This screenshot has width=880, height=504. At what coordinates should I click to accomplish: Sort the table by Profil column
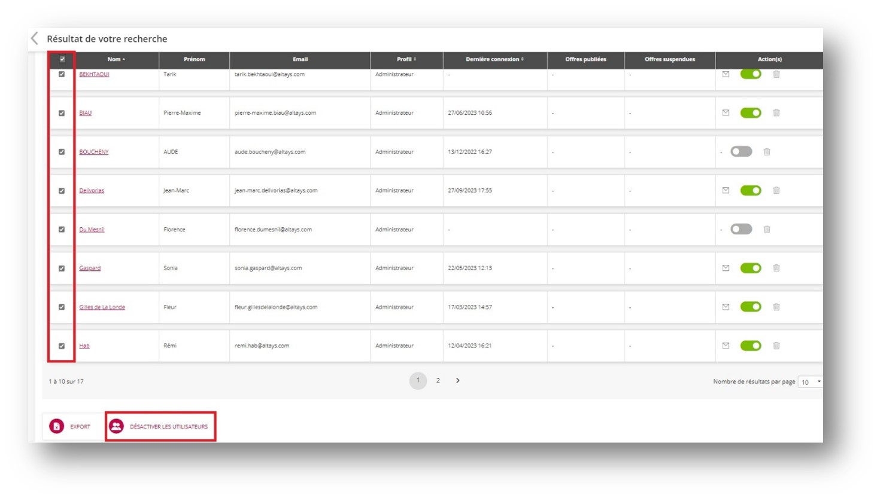(x=406, y=59)
